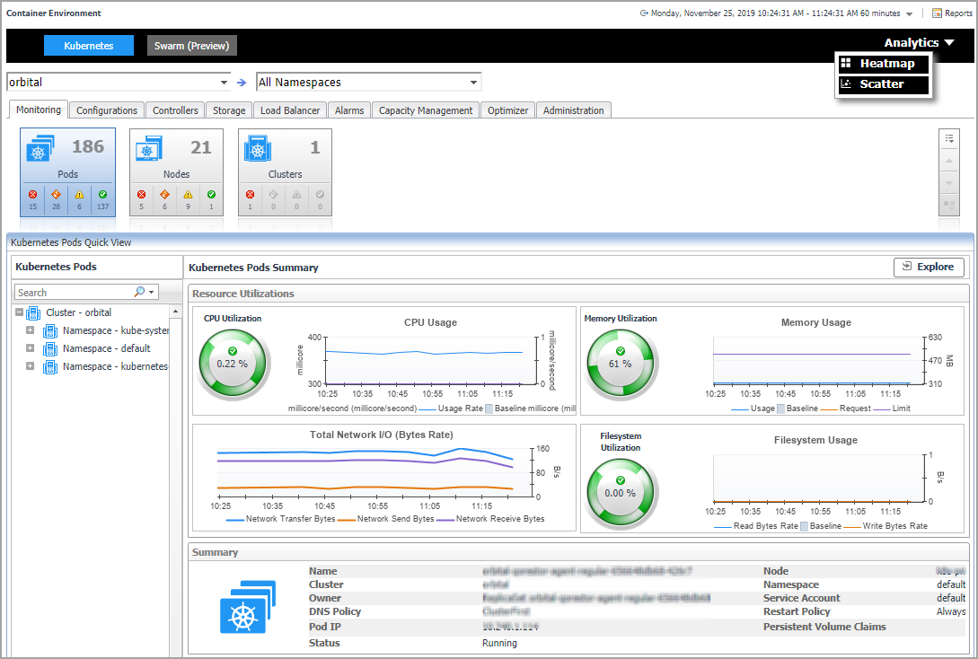Viewport: 978px width, 659px height.
Task: Click the critical alarm icon under Nodes
Action: point(164,194)
